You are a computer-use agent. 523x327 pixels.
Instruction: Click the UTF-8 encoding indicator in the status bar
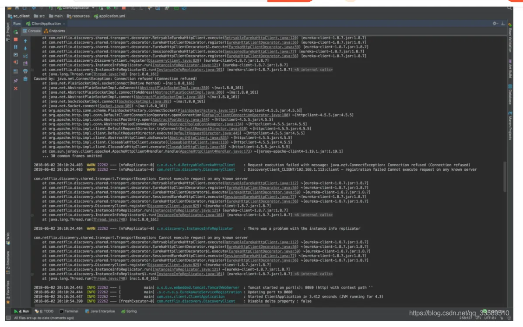click(490, 318)
